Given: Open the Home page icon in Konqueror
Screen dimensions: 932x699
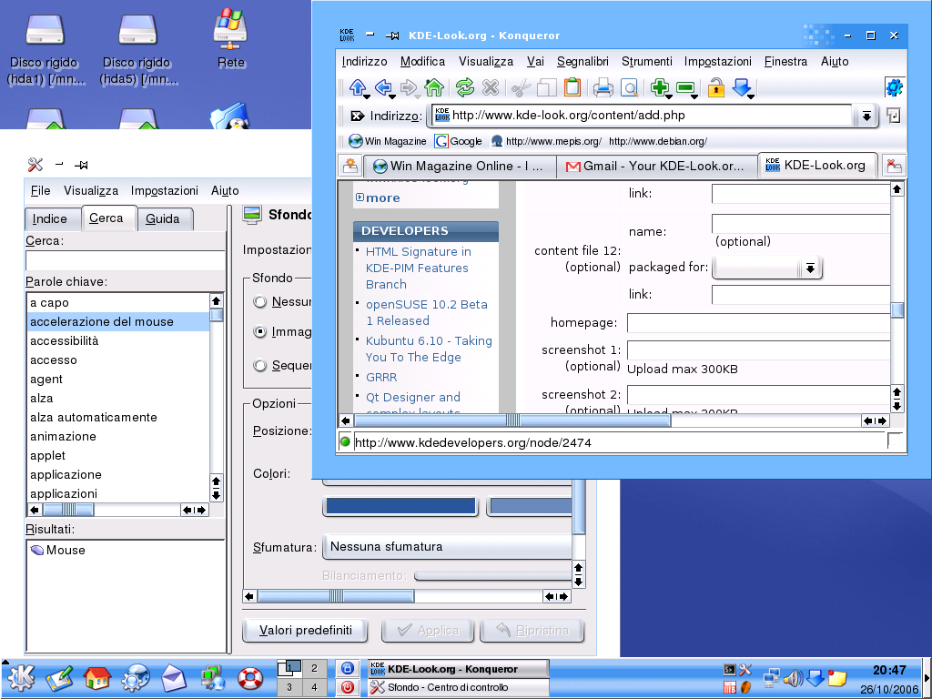Looking at the screenshot, I should click(x=434, y=87).
